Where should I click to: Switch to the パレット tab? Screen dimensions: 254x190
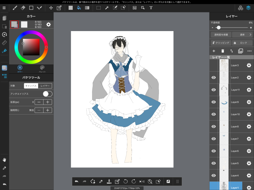(x=42, y=69)
